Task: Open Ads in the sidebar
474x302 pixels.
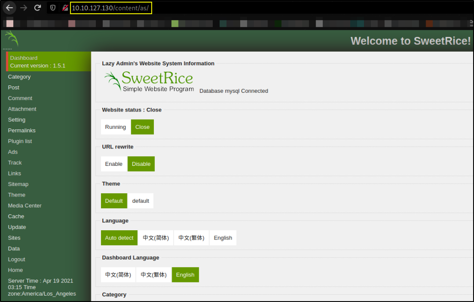Action: 13,152
